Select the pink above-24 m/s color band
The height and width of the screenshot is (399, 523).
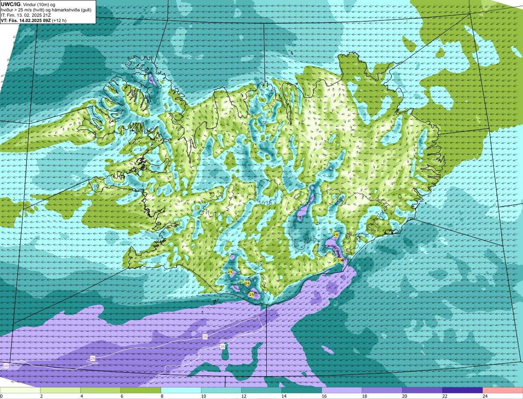point(503,390)
